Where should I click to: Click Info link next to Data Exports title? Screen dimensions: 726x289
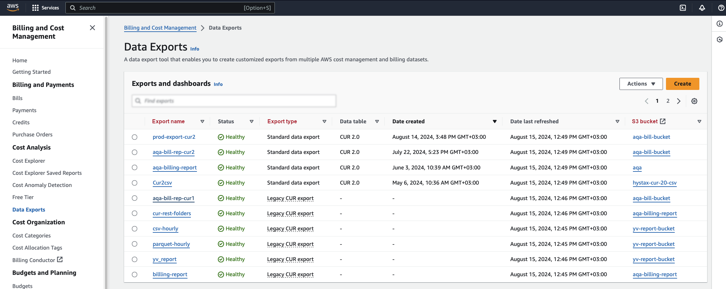(x=195, y=49)
